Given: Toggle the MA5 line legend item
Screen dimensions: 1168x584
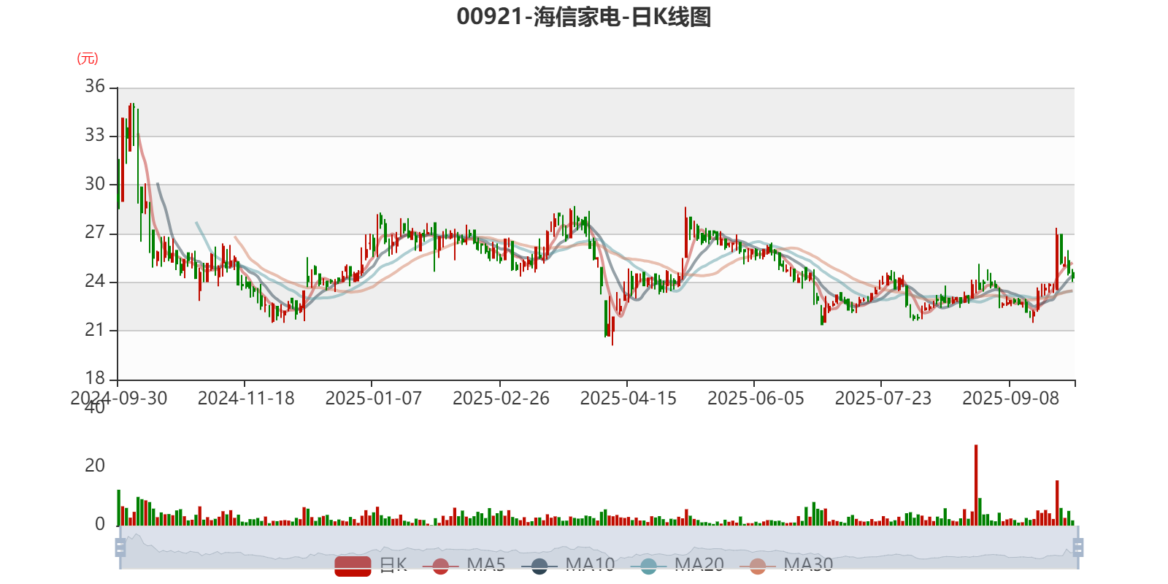Looking at the screenshot, I should (x=469, y=565).
